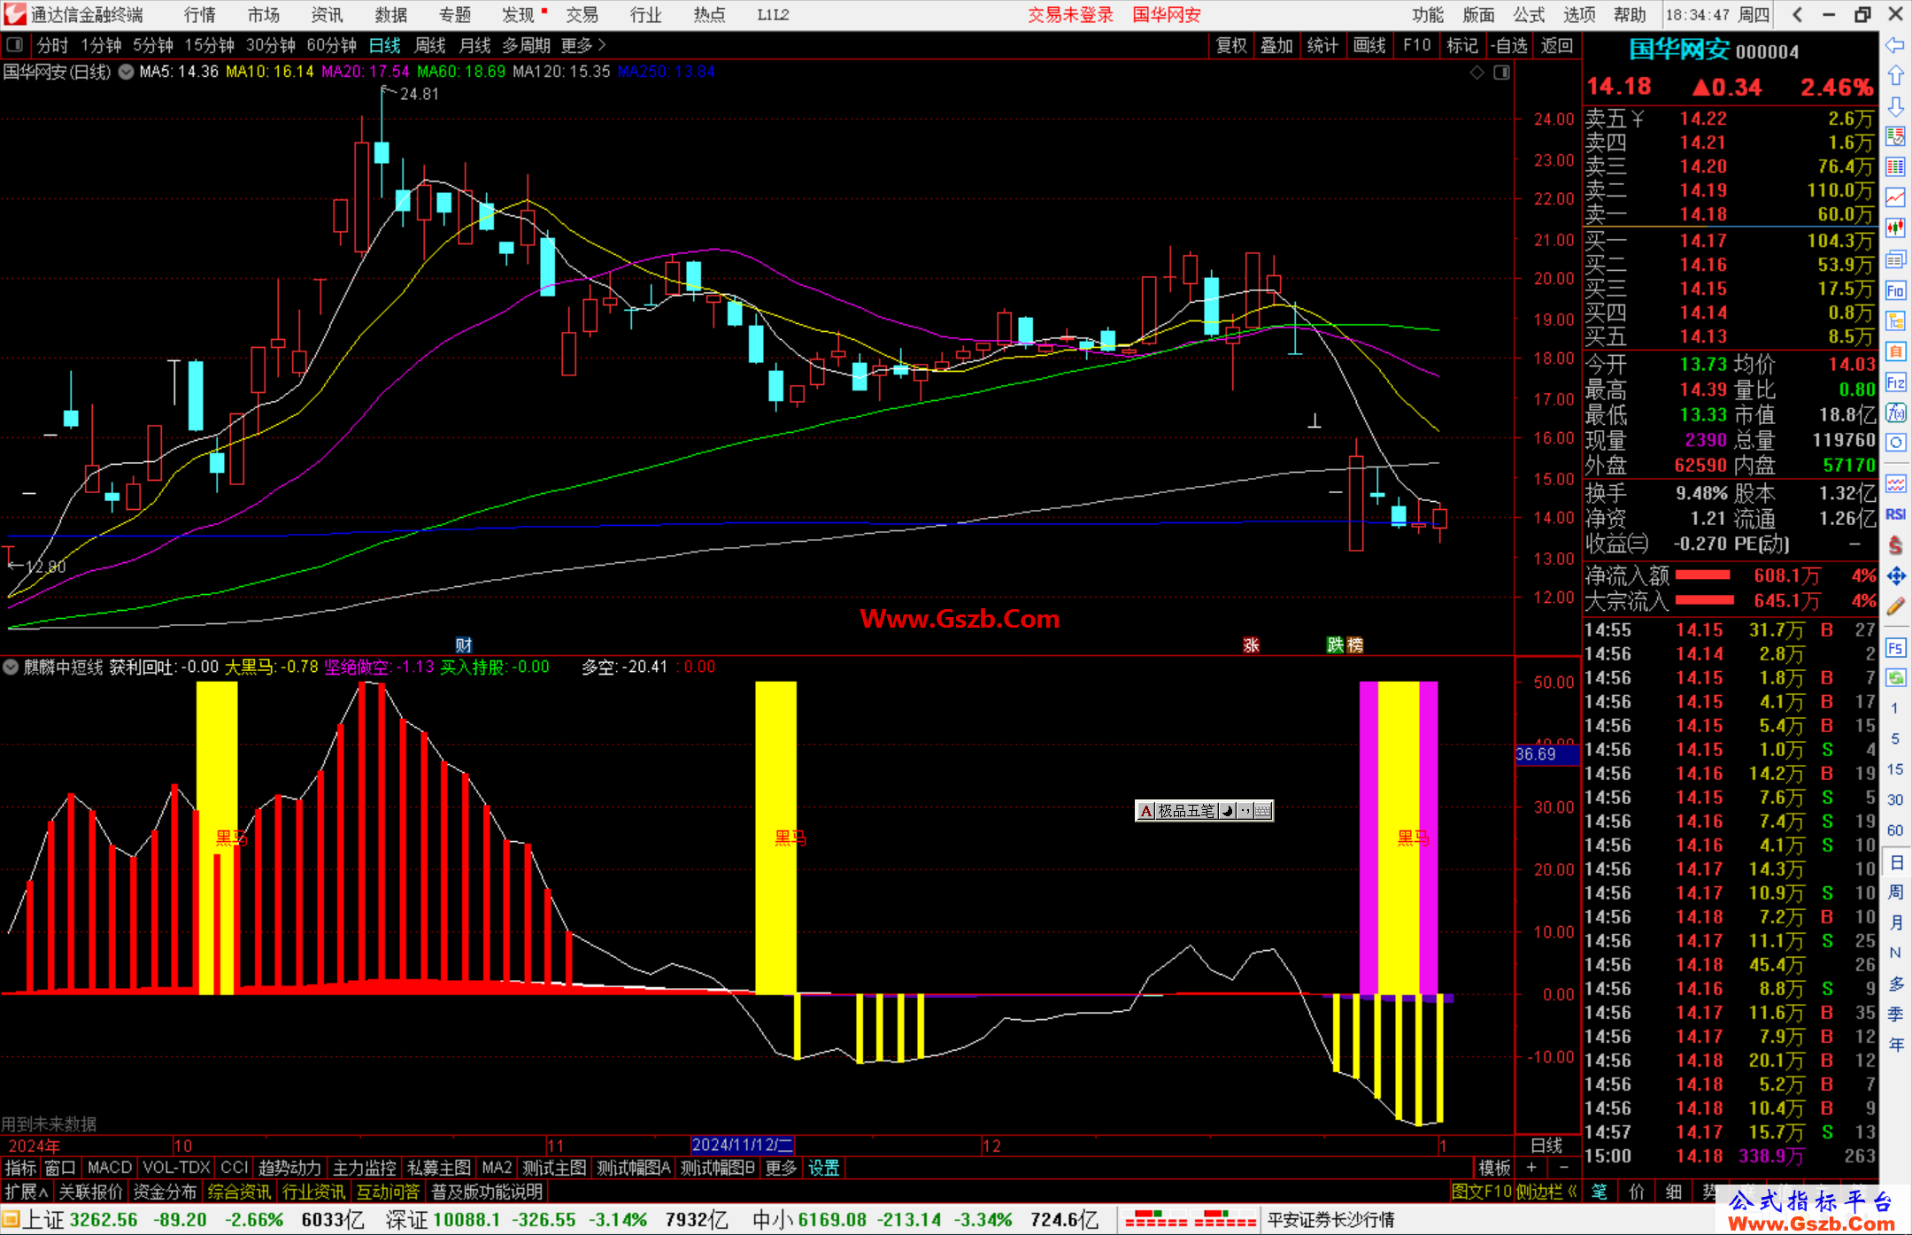Click the circle icon in right sidebar
Image resolution: width=1912 pixels, height=1235 pixels.
pos(1895,443)
